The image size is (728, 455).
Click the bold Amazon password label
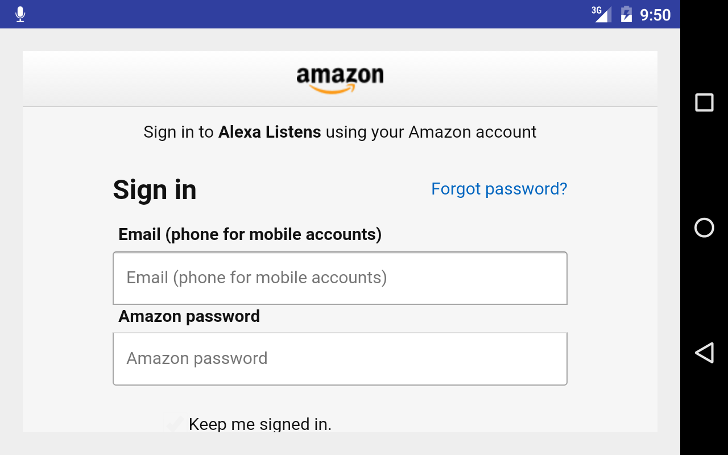pyautogui.click(x=189, y=316)
